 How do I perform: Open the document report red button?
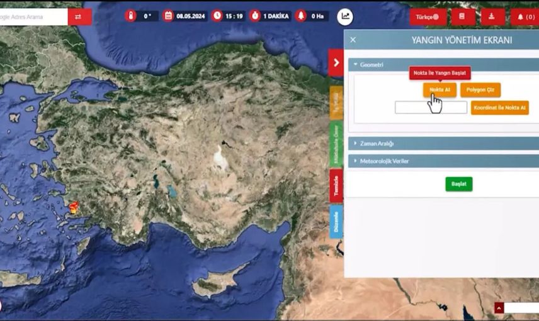click(x=463, y=17)
